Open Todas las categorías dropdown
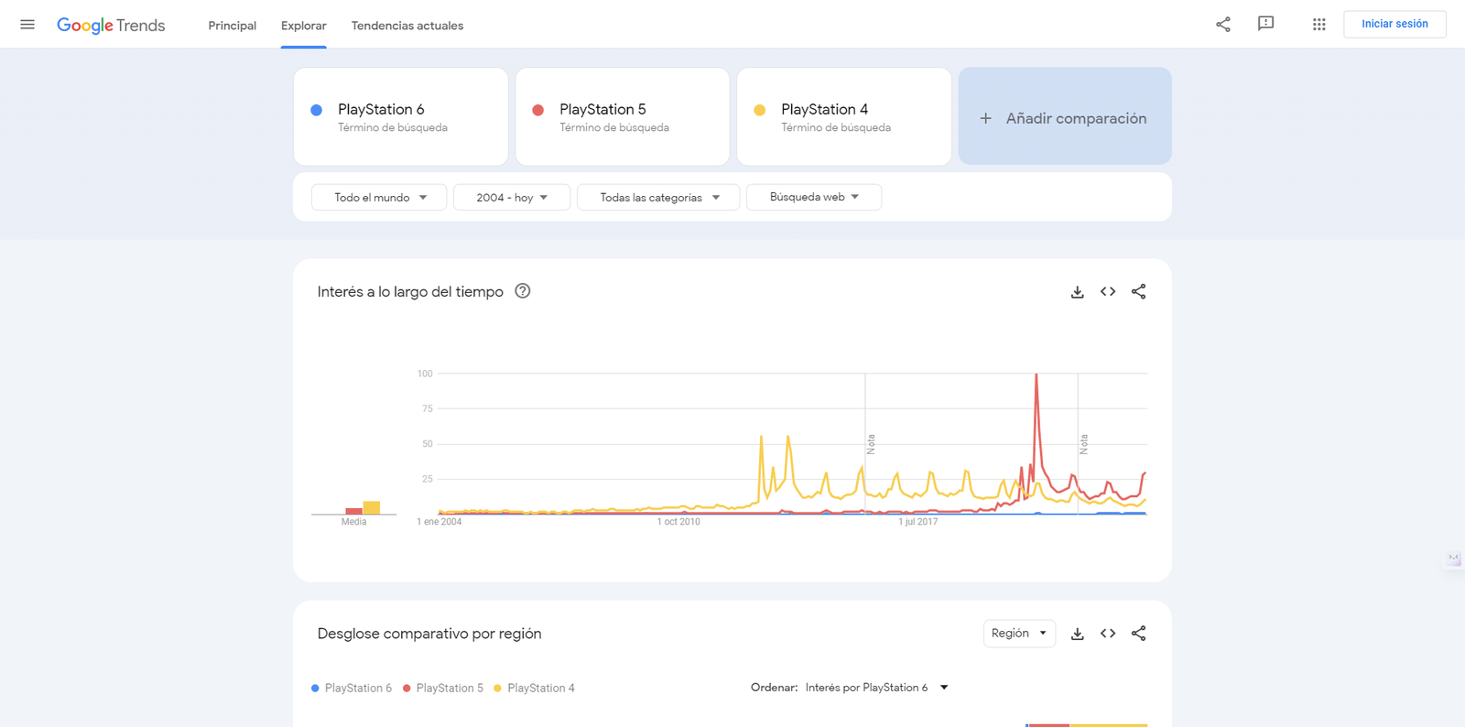Screen dimensions: 1465x727 click(658, 197)
